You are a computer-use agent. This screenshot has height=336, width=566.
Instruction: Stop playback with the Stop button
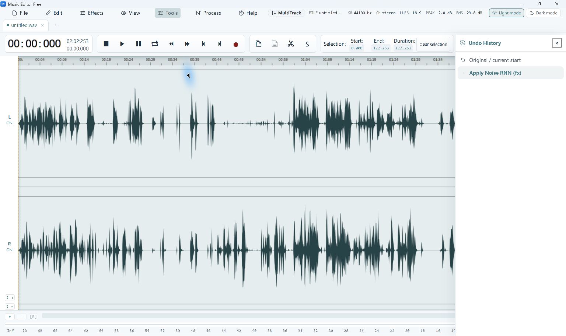[106, 44]
